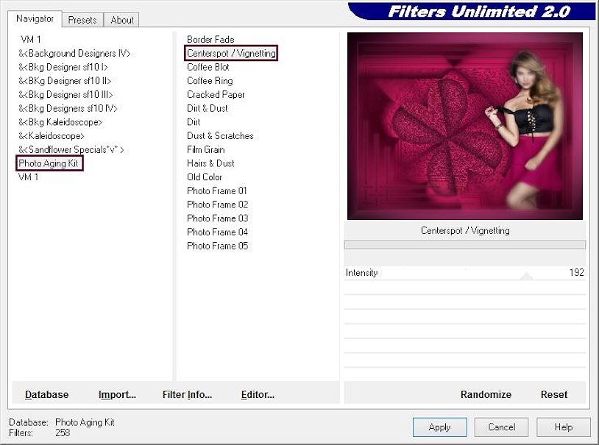Viewport: 599px width, 445px height.
Task: Click the Intensity value 192
Action: 576,272
